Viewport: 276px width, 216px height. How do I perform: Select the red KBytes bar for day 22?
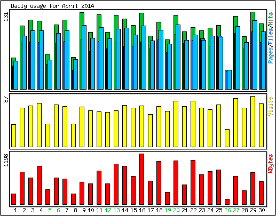click(193, 182)
